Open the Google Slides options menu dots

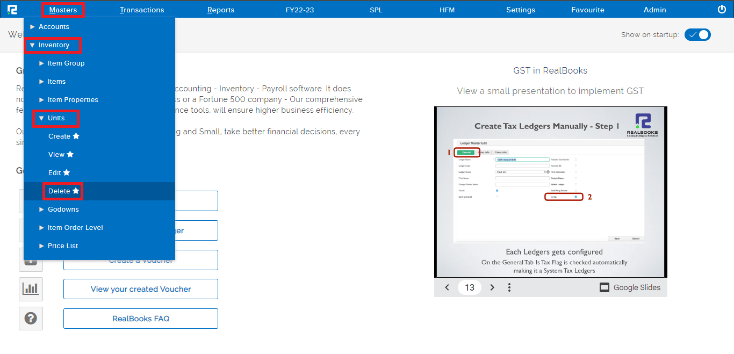509,287
